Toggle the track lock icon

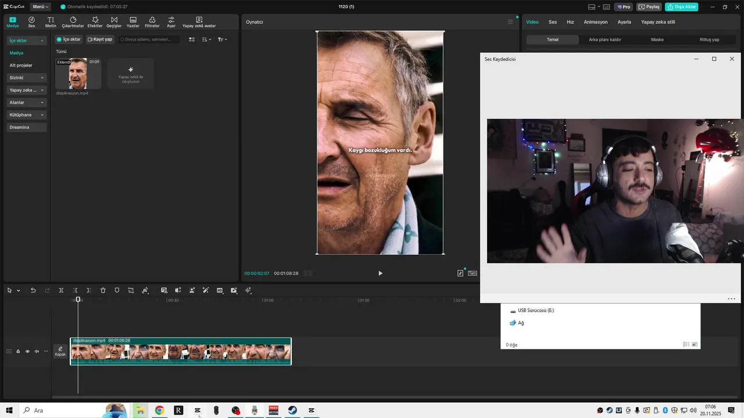pos(18,351)
